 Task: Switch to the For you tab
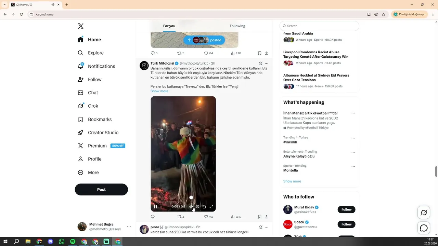(169, 26)
